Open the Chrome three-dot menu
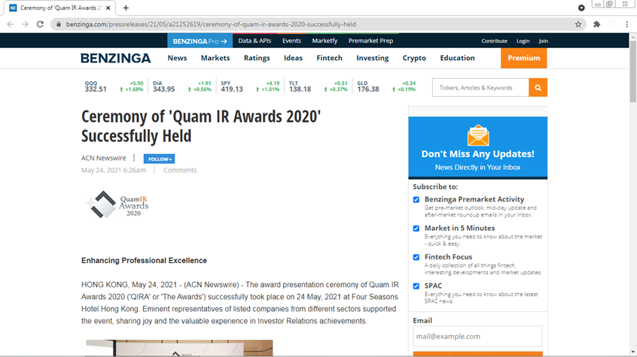 coord(627,24)
